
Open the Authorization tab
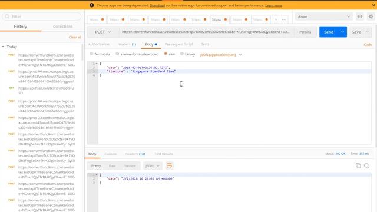click(x=99, y=44)
